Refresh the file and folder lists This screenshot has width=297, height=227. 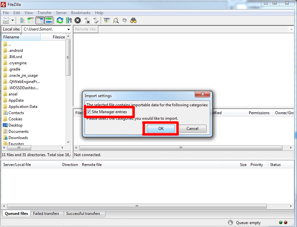pyautogui.click(x=60, y=20)
